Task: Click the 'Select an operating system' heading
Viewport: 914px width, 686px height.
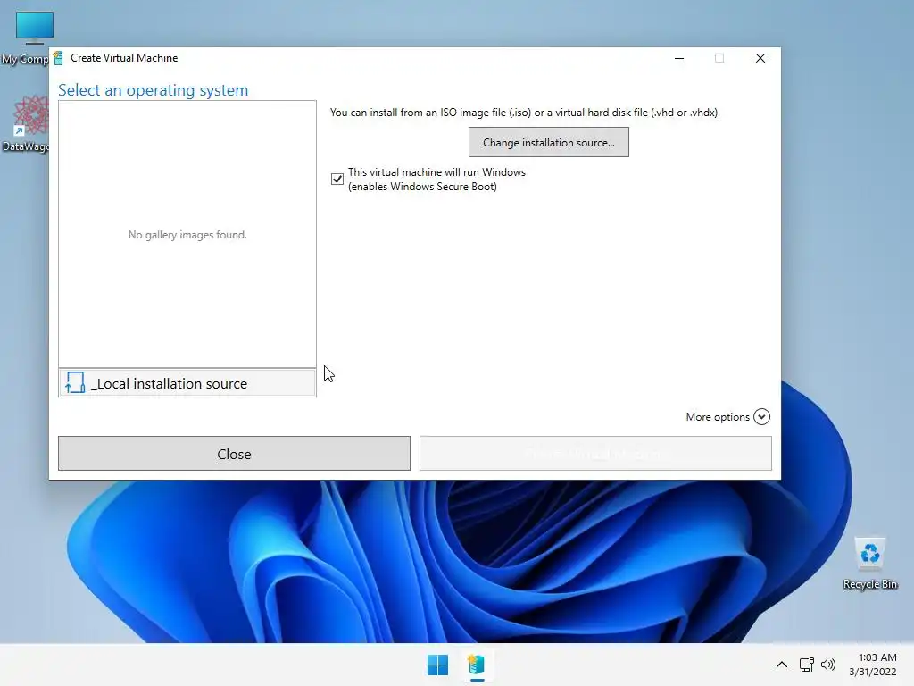Action: pos(153,90)
